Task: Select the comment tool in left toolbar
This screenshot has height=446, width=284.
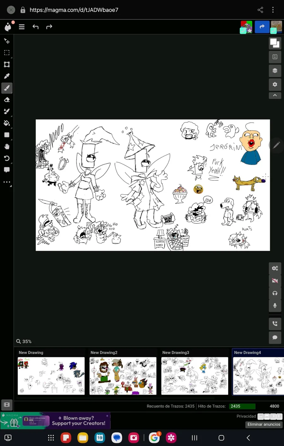Action: click(x=7, y=170)
